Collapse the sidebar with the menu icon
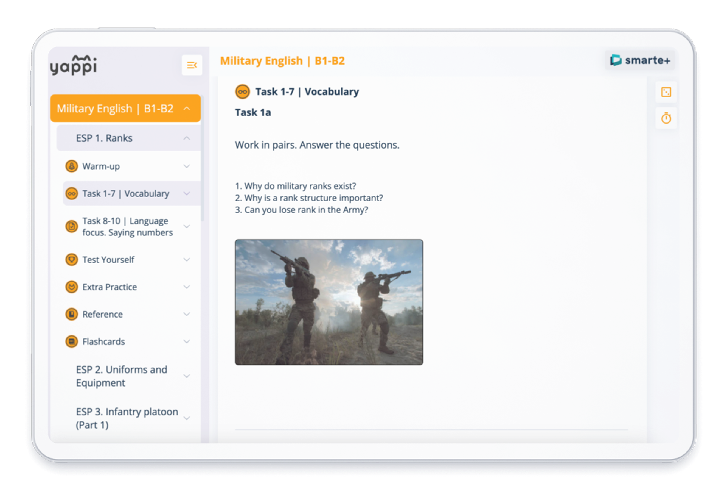Image resolution: width=727 pixels, height=500 pixels. coord(192,65)
